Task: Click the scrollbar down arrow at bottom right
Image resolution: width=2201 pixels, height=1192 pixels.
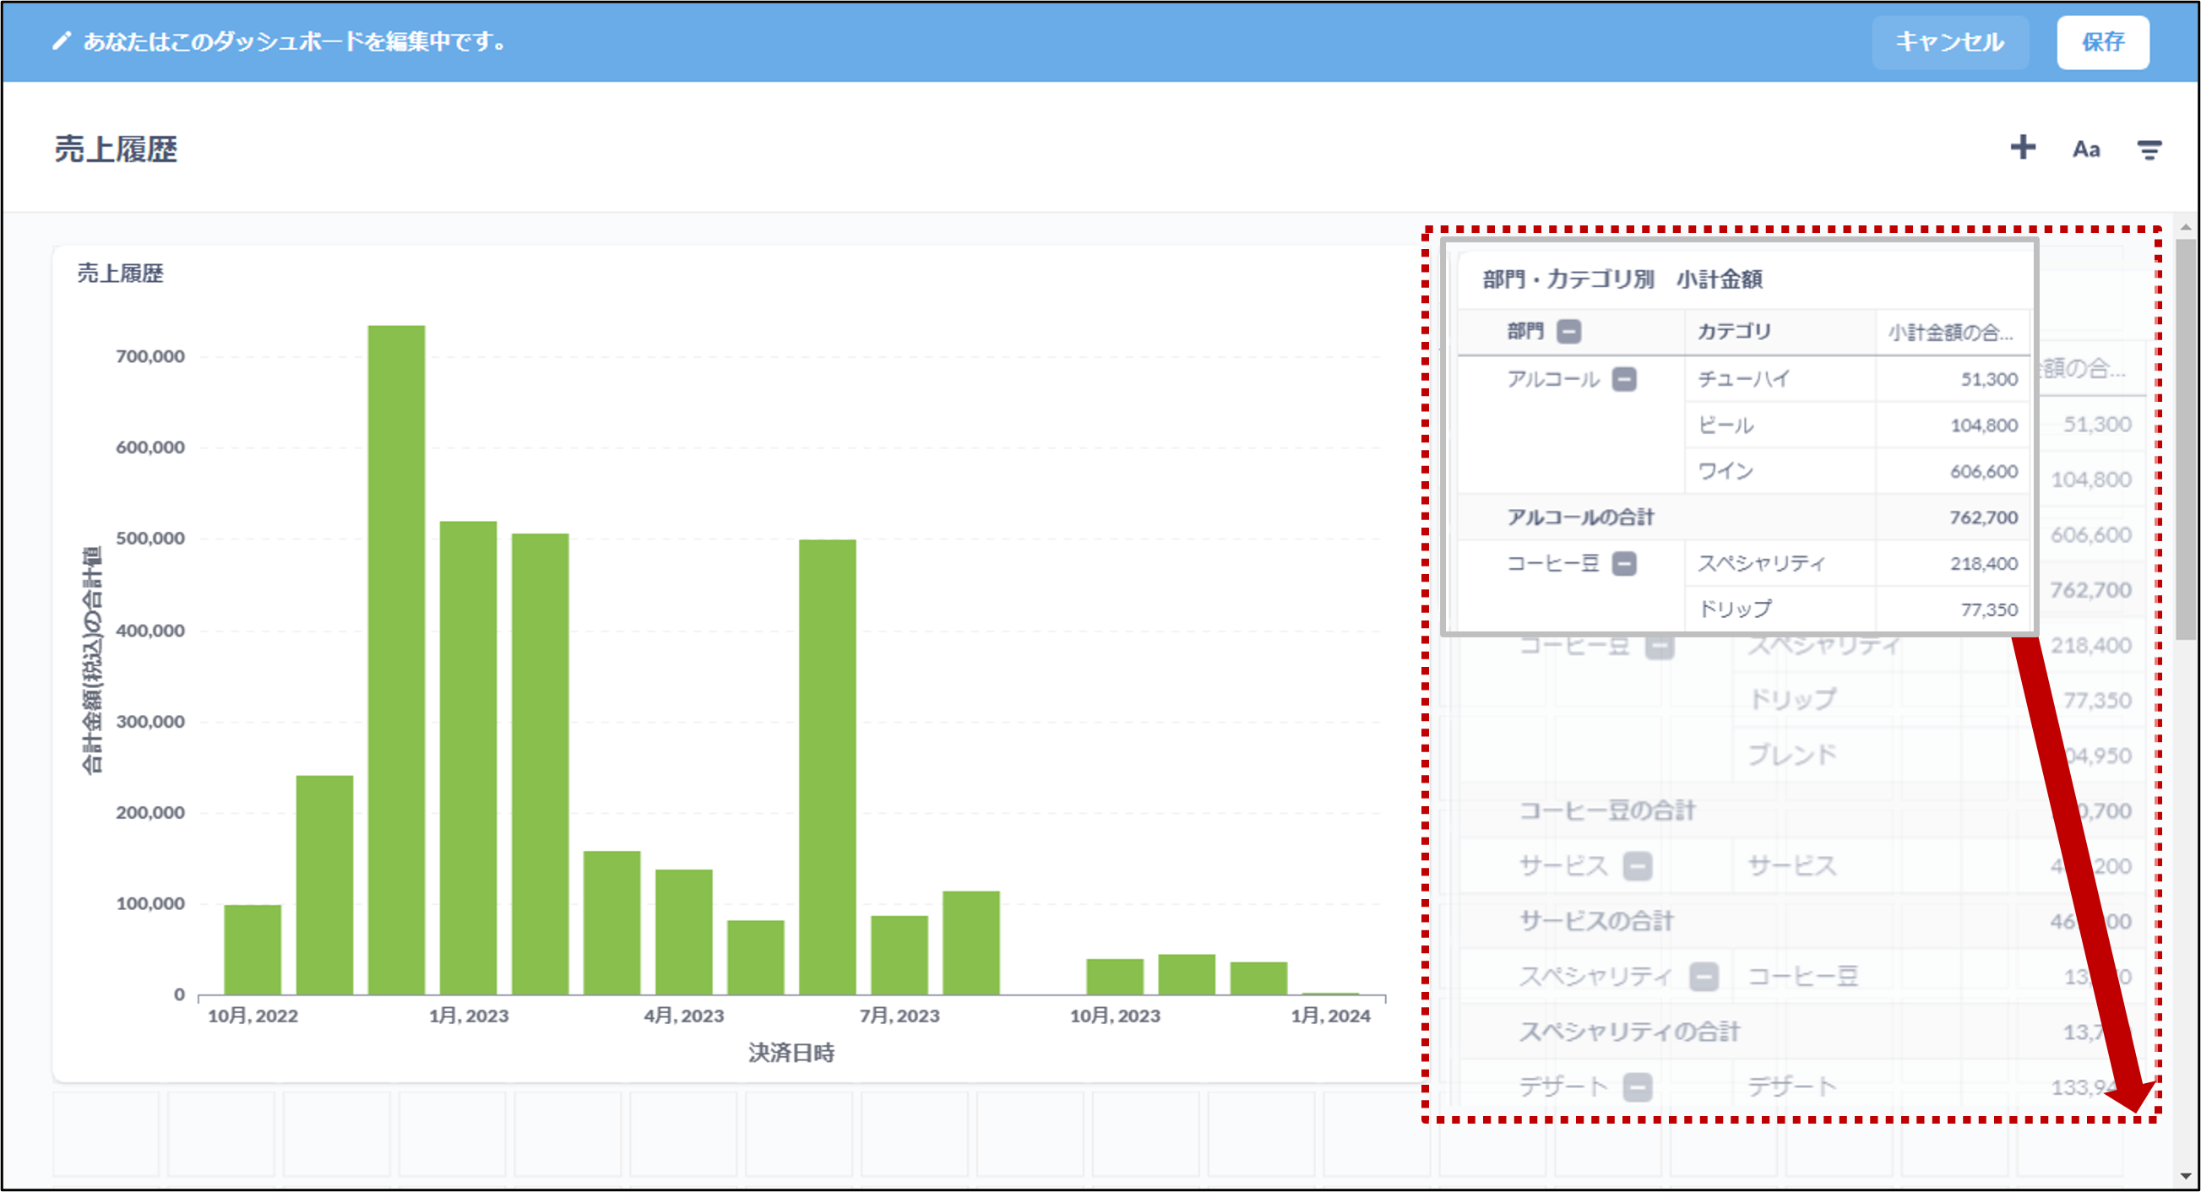Action: 2185,1176
